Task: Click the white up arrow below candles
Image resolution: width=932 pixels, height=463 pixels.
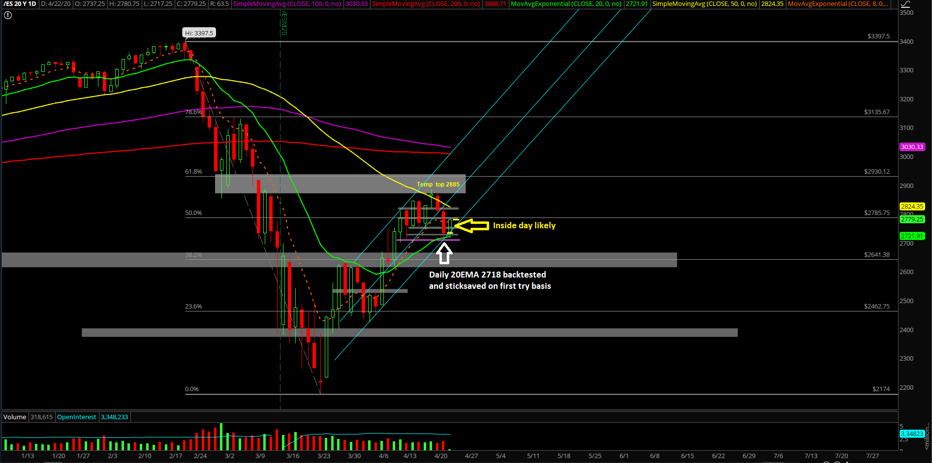Action: 444,253
